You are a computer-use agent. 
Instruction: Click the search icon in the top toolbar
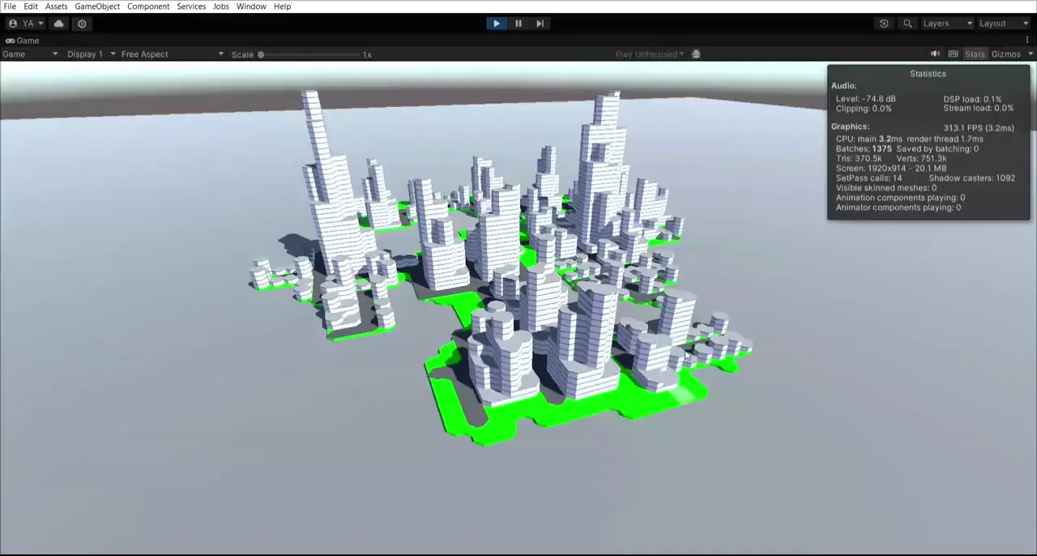(907, 23)
